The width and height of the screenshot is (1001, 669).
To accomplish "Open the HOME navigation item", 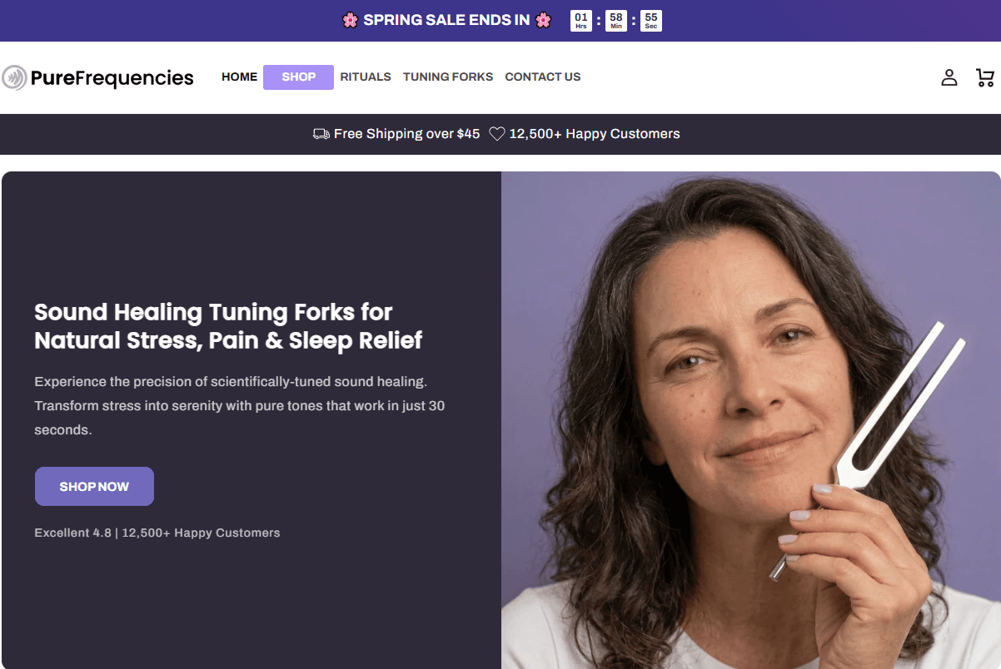I will [x=239, y=77].
